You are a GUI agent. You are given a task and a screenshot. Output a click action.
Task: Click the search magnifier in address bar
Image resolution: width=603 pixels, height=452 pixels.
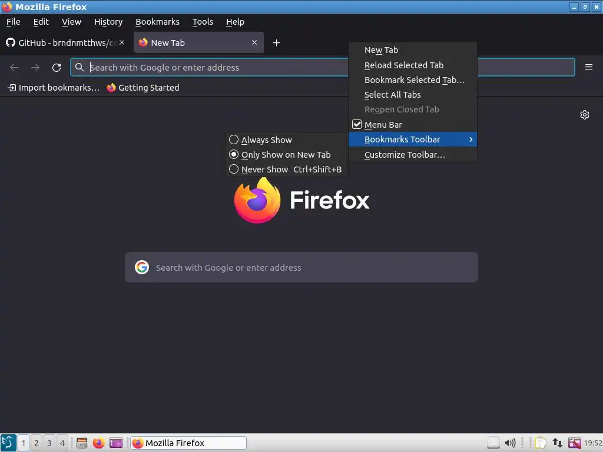79,67
